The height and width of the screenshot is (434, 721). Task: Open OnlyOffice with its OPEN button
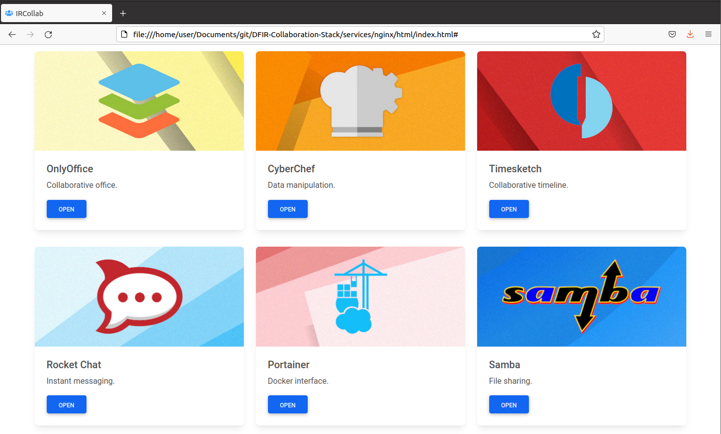[66, 209]
